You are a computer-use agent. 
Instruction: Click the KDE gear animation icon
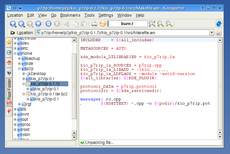[x=219, y=24]
